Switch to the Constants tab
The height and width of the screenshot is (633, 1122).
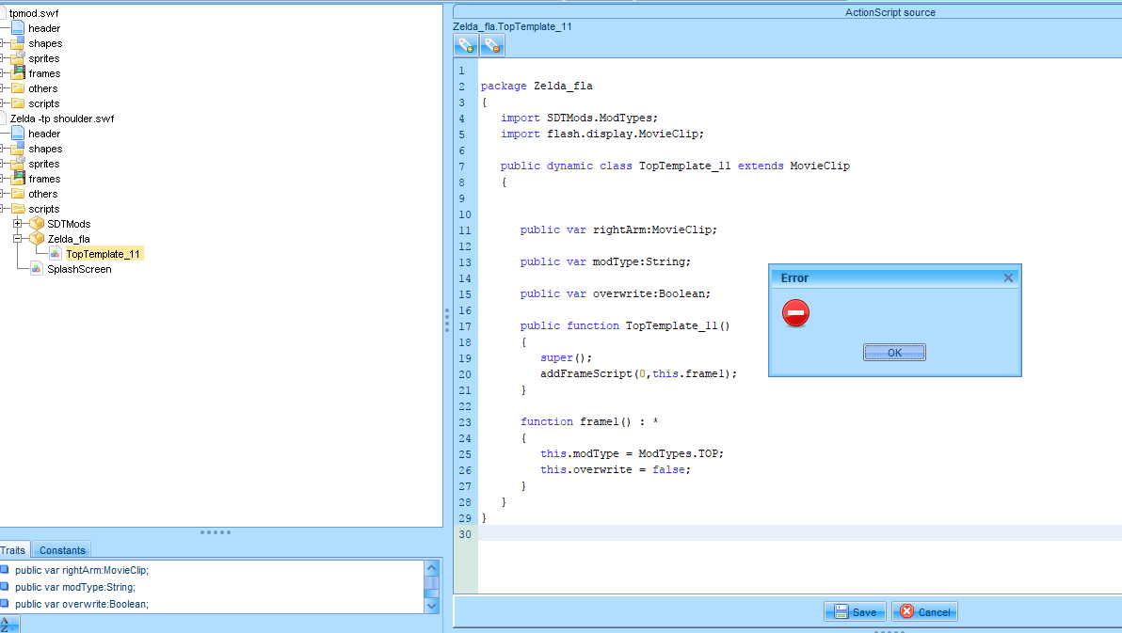62,550
